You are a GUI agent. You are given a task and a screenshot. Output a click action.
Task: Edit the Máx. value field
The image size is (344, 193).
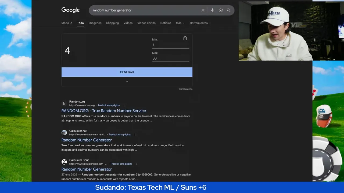(x=171, y=58)
